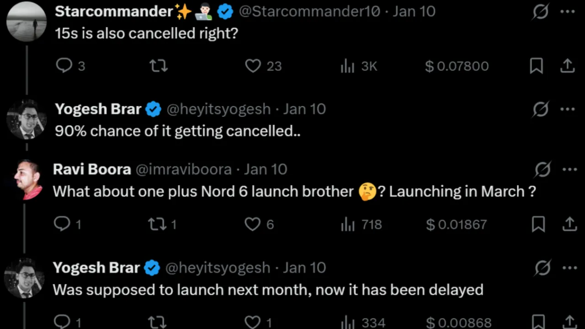Repost Starcommander's tweet about 15s
This screenshot has height=329, width=585.
159,66
